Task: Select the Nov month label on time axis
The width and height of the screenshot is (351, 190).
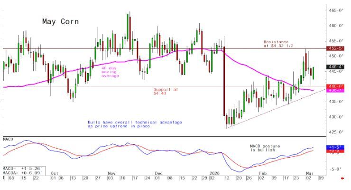Action: pos(112,173)
